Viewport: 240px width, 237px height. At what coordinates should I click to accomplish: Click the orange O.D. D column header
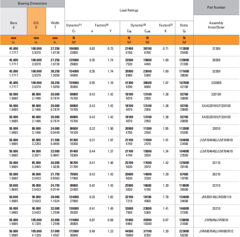point(36,25)
